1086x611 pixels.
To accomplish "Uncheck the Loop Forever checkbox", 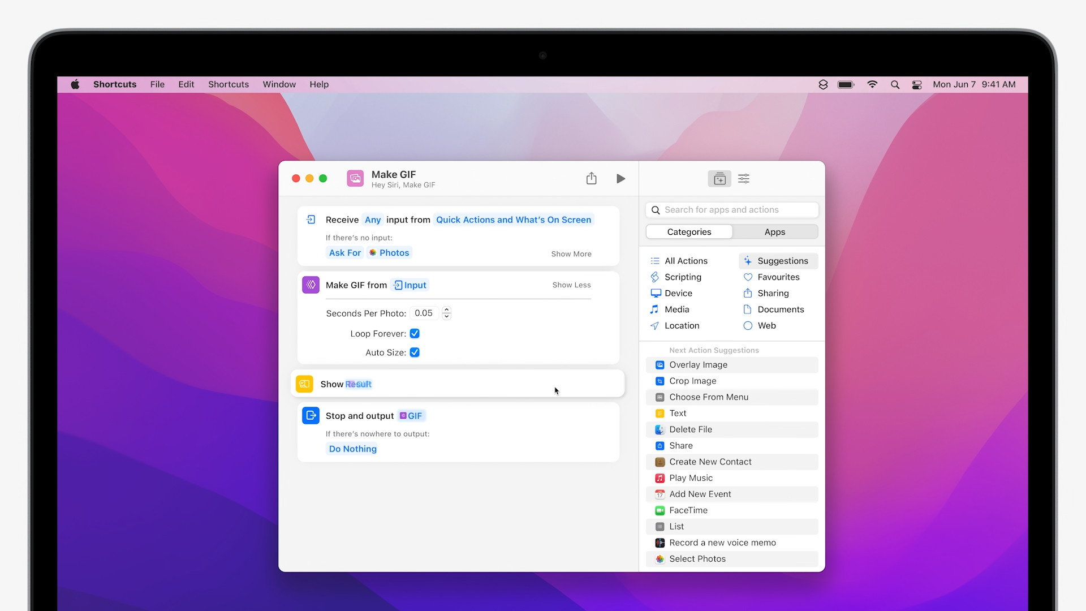I will point(415,334).
